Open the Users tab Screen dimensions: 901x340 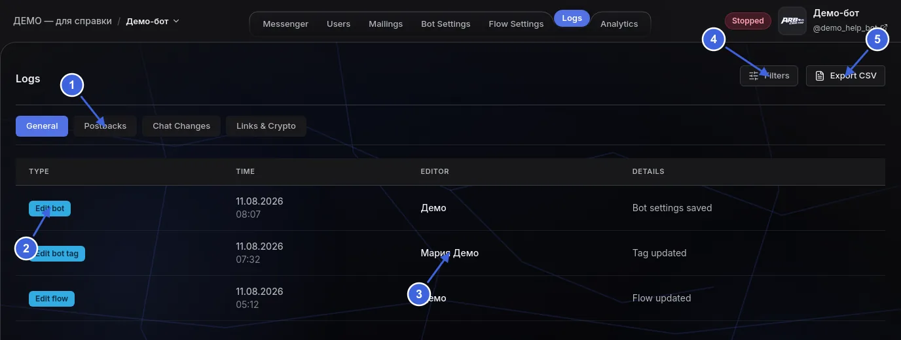(339, 24)
